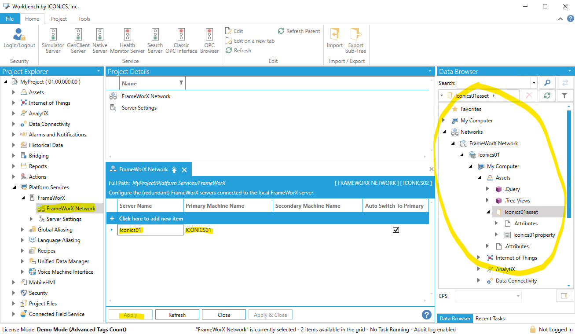Click the Apply & Close button

[x=271, y=315]
